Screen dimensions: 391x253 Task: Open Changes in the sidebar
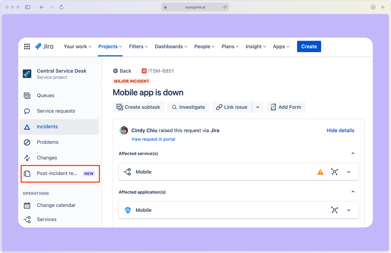click(59, 158)
